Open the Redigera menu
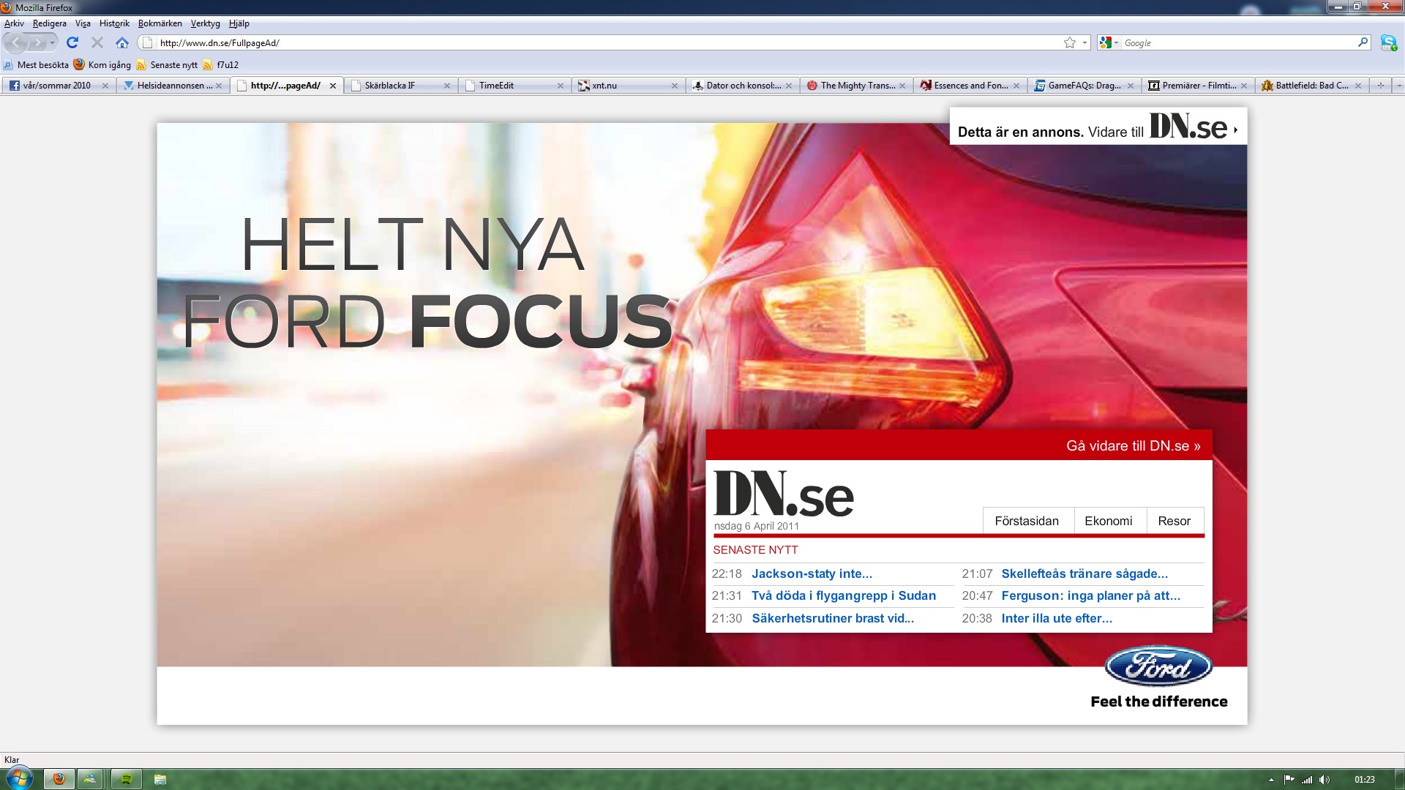Viewport: 1405px width, 790px height. click(49, 23)
